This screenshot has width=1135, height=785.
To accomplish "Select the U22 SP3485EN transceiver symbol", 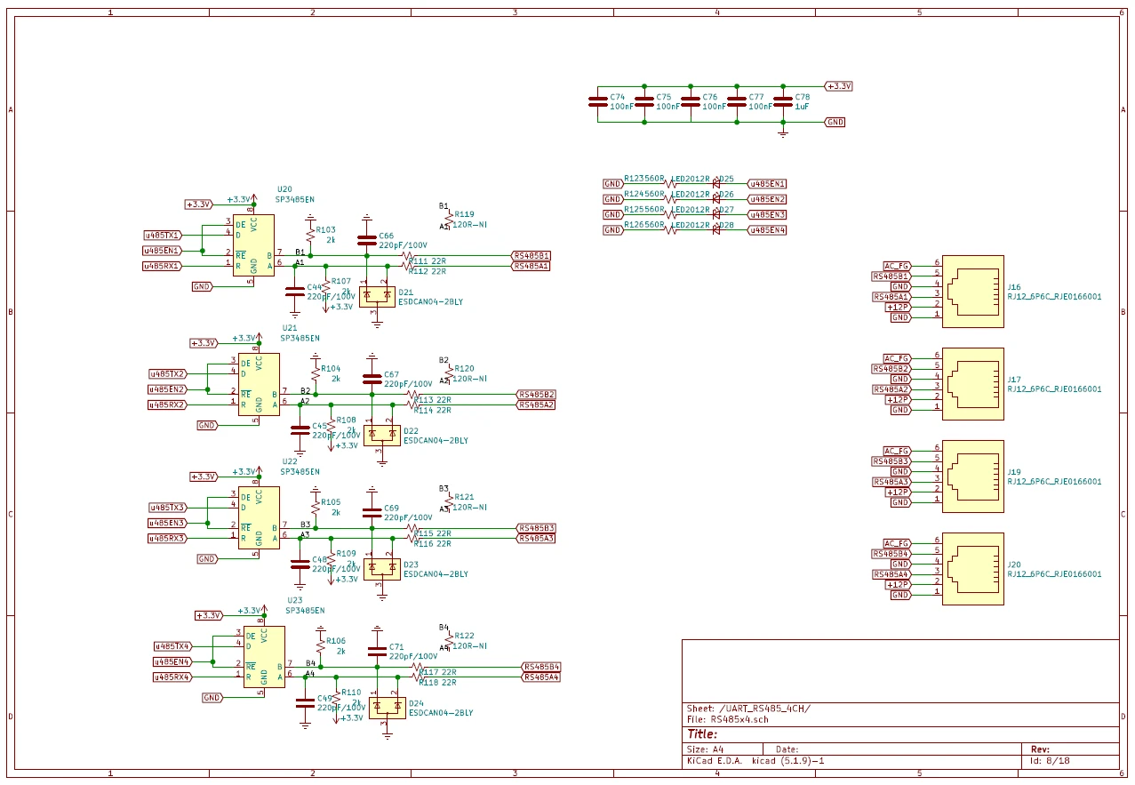I will point(260,517).
